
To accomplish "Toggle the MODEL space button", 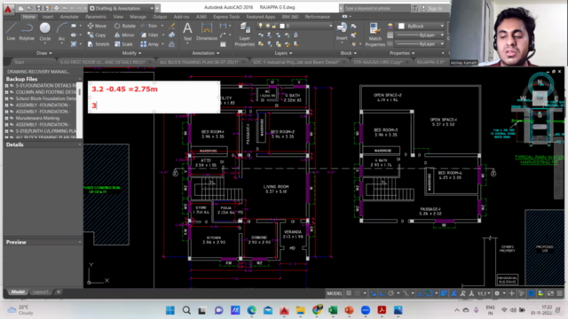I will [x=335, y=293].
